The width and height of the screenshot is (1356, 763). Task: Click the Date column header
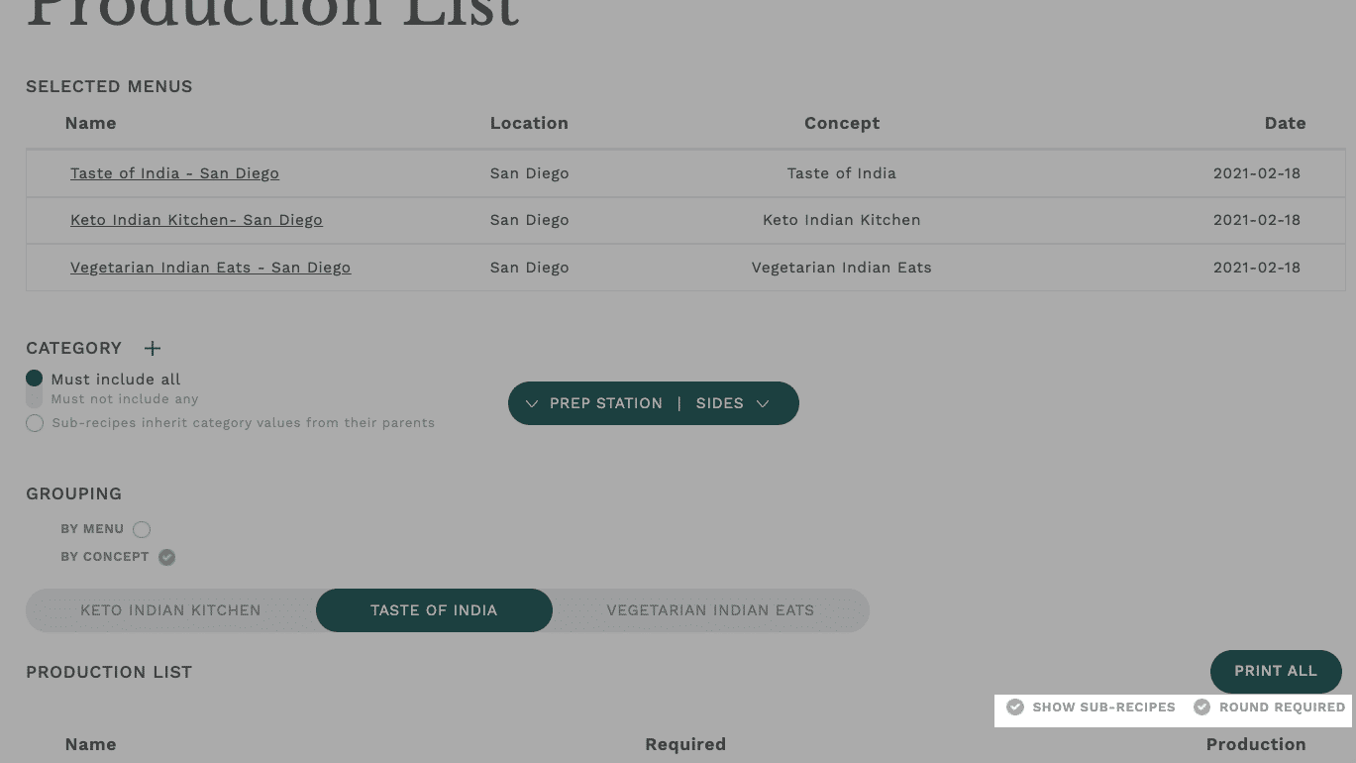click(1285, 123)
